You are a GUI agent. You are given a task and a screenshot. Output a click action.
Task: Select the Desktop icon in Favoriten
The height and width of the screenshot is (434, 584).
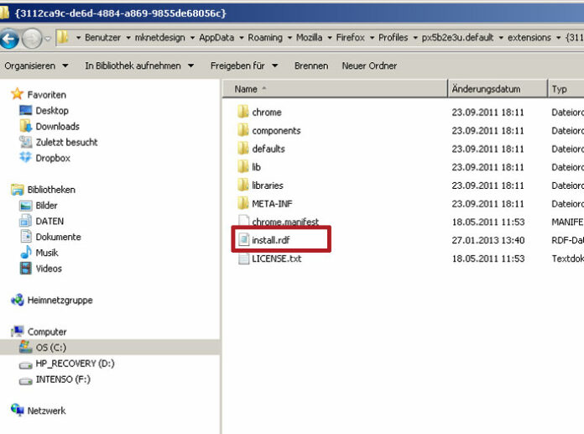(x=25, y=110)
